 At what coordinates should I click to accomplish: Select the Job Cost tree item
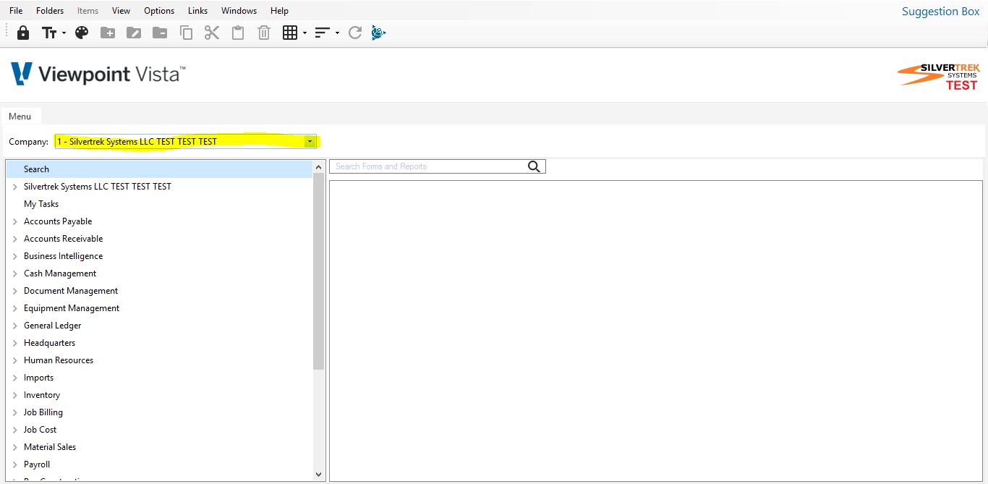40,430
